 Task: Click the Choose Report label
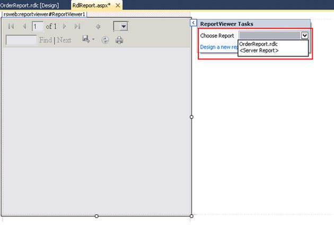click(x=217, y=36)
